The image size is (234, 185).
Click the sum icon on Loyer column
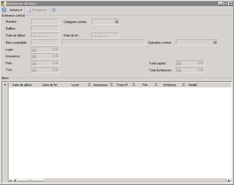click(89, 85)
